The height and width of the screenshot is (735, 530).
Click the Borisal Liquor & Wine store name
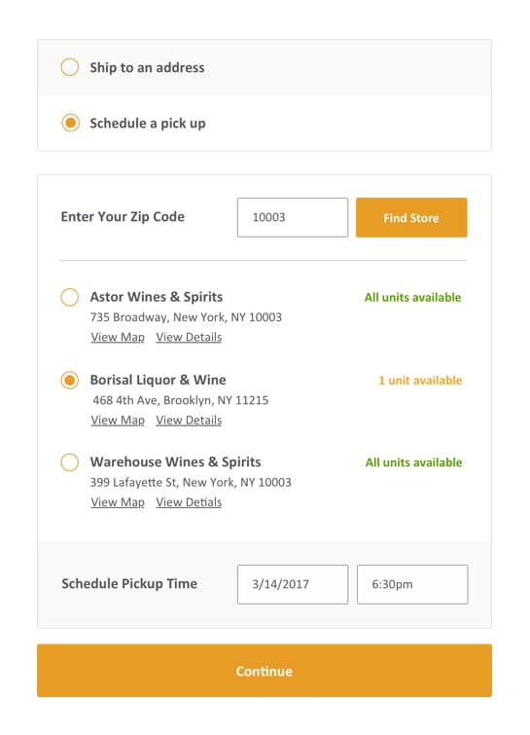[158, 380]
